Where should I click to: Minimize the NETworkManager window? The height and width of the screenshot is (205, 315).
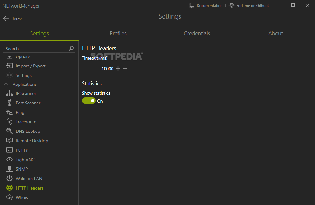[x=279, y=5]
